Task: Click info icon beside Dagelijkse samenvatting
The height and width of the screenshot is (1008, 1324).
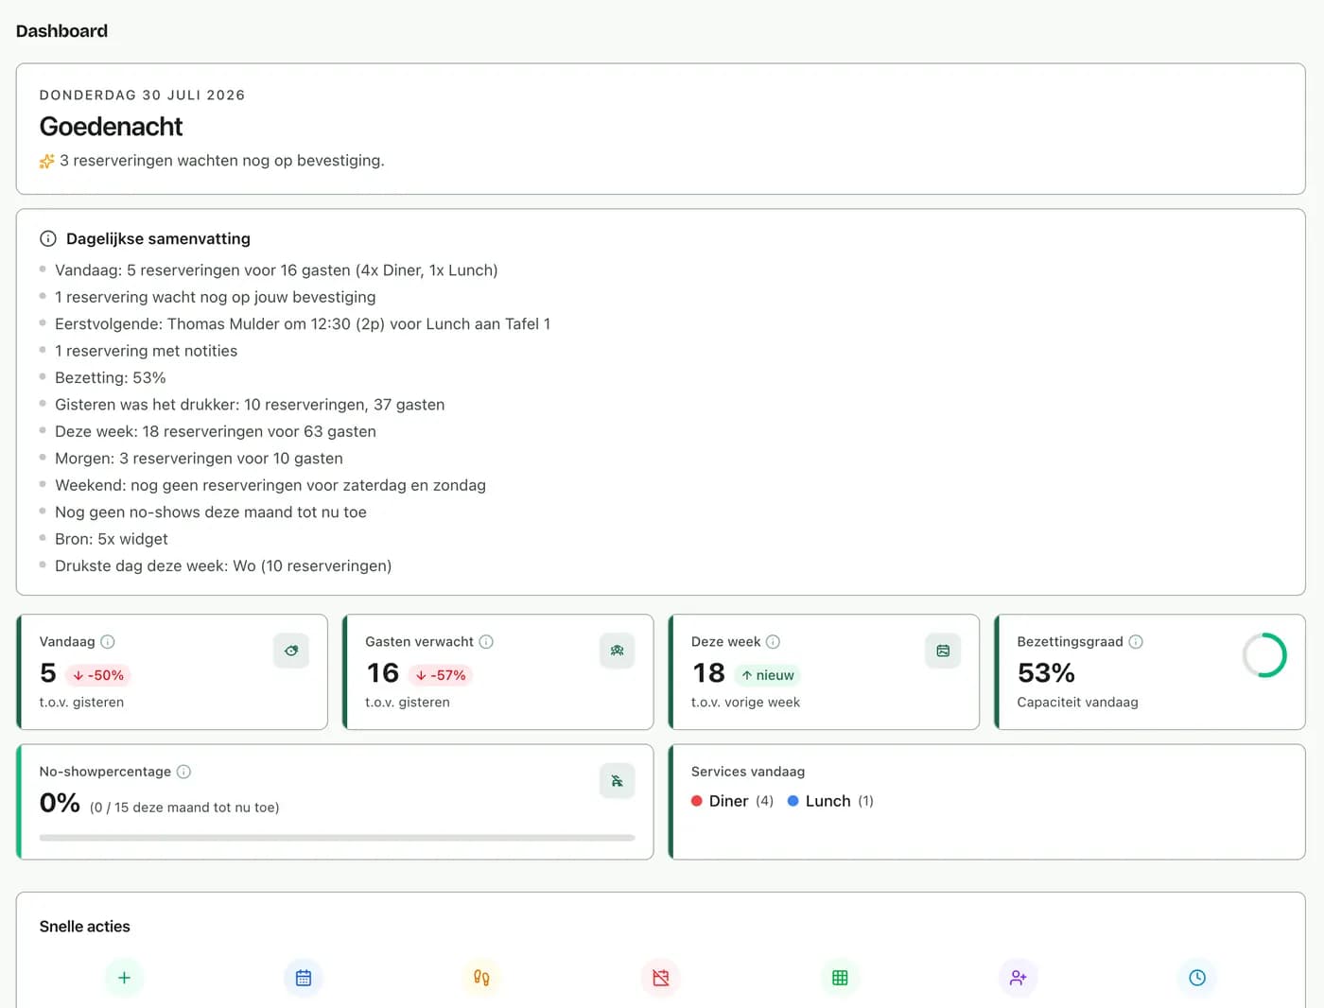Action: [48, 239]
